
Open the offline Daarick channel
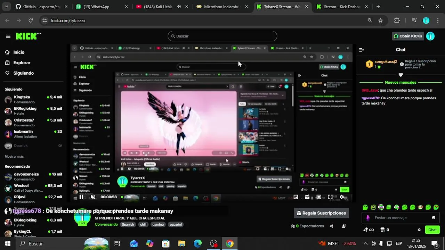[33, 145]
